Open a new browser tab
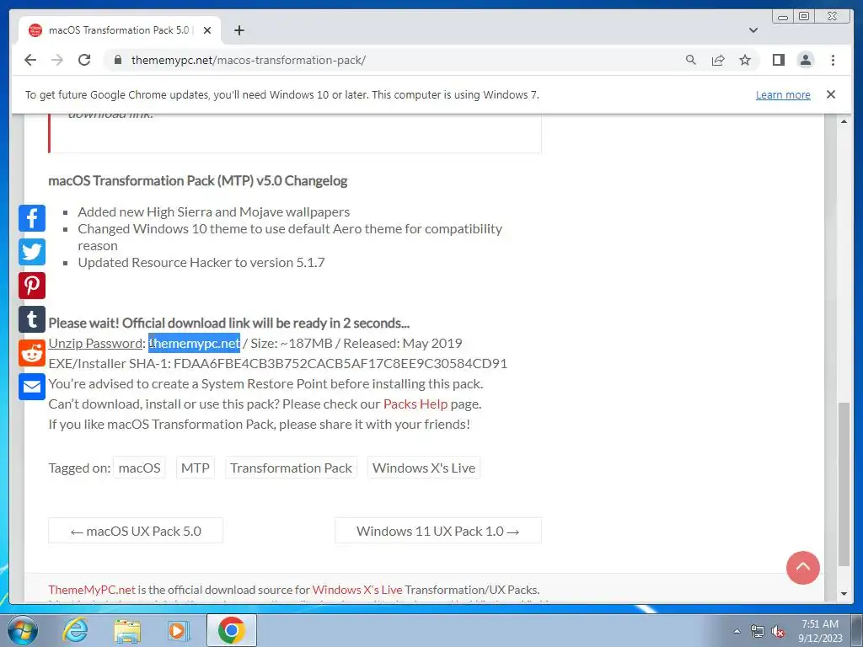Image resolution: width=863 pixels, height=647 pixels. 239,30
